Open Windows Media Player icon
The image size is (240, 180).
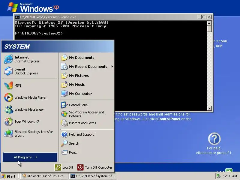[8, 97]
